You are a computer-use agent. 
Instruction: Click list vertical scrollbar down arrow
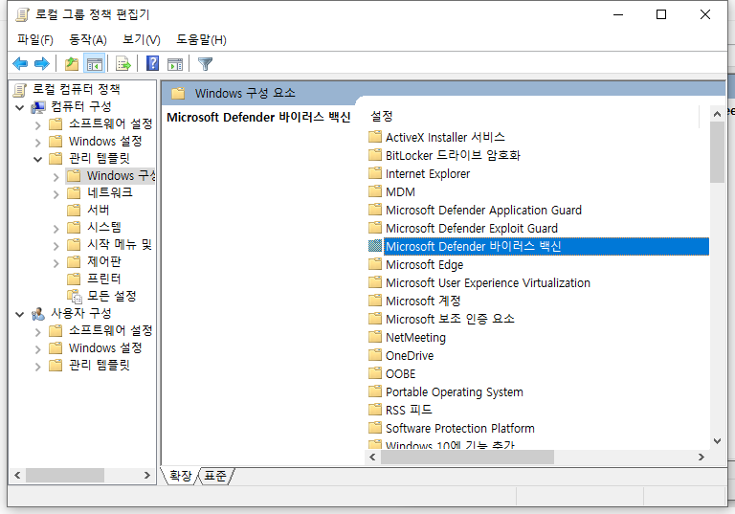coord(717,441)
